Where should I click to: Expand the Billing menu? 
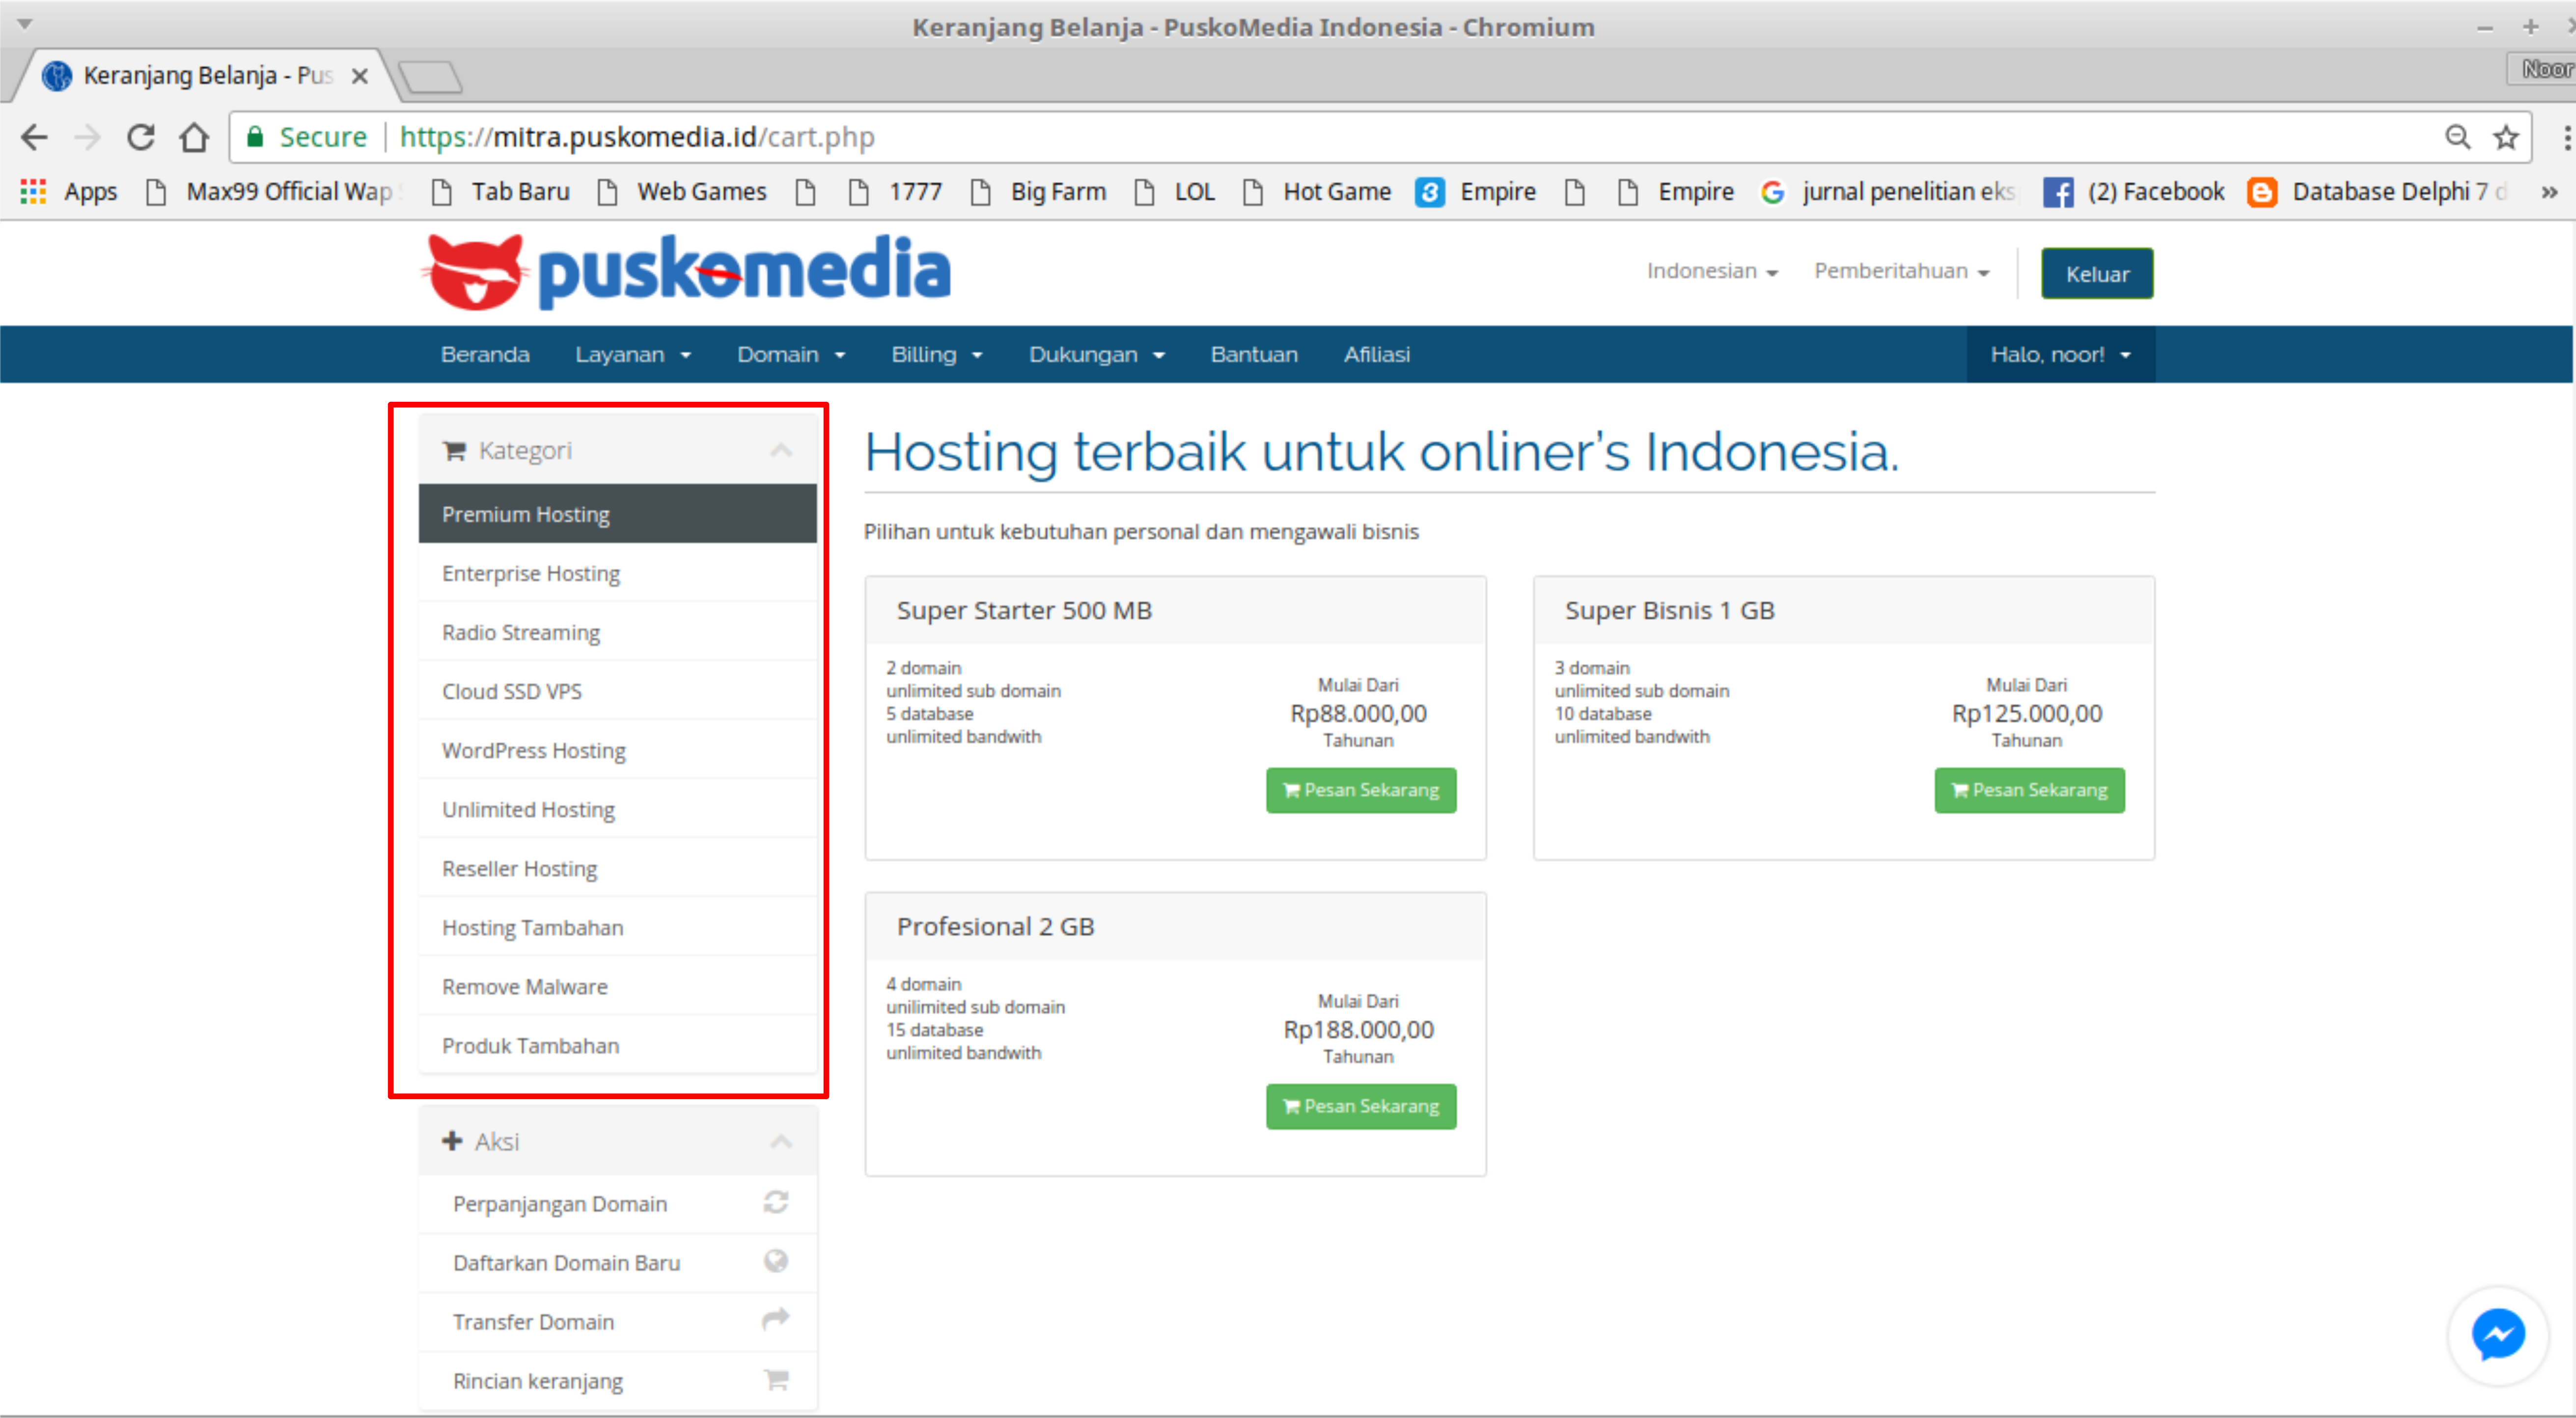pos(937,354)
